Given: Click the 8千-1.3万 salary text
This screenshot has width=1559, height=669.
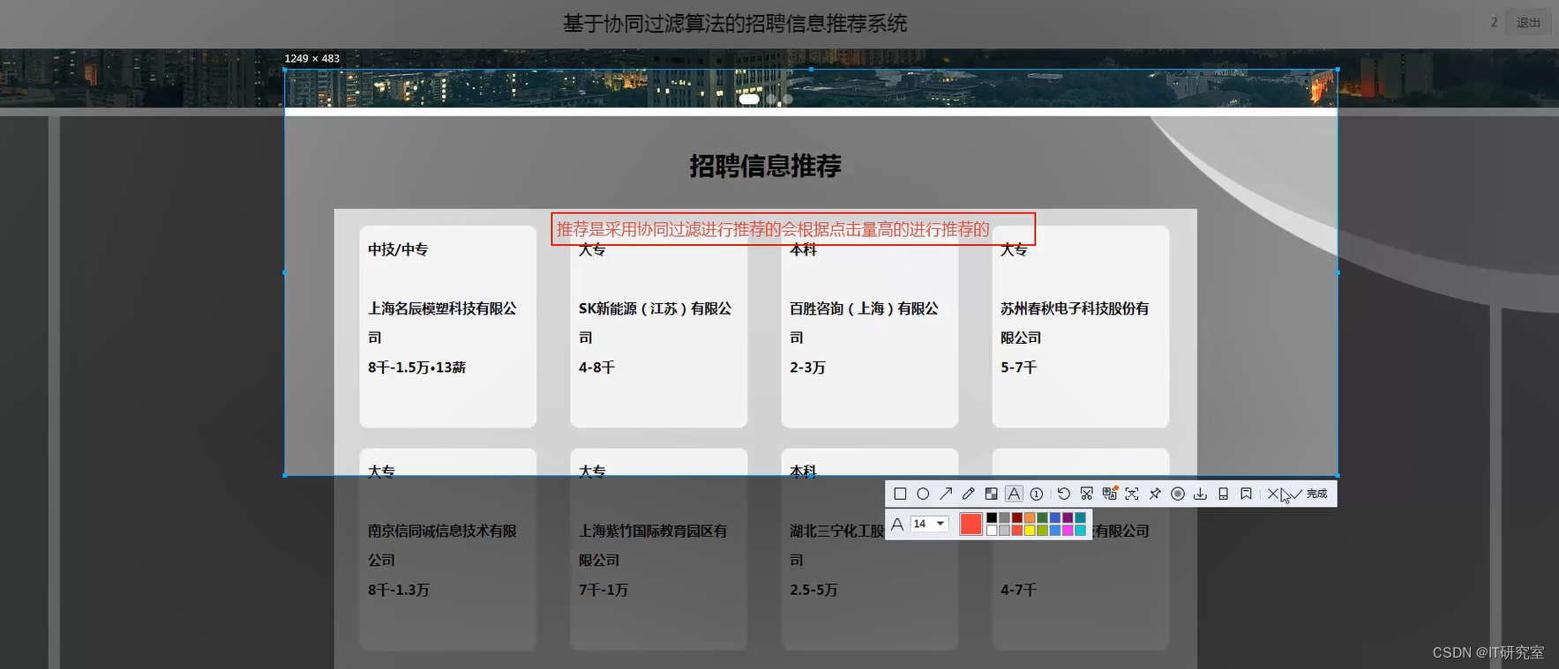Looking at the screenshot, I should click(x=399, y=590).
